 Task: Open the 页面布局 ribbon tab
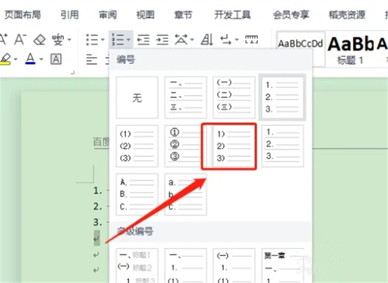23,15
